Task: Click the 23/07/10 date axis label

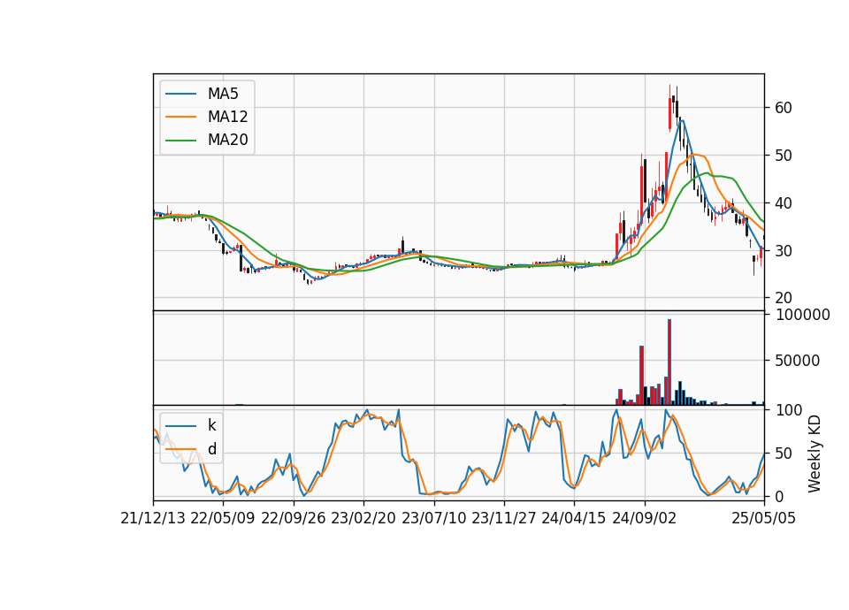Action: (433, 518)
